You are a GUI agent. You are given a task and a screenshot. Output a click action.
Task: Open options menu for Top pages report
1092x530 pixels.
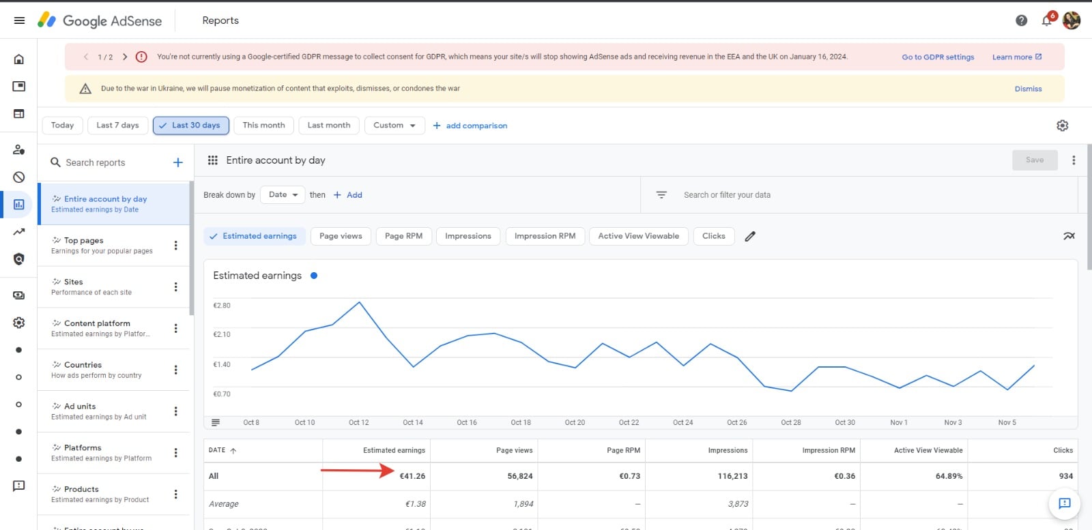pos(175,246)
